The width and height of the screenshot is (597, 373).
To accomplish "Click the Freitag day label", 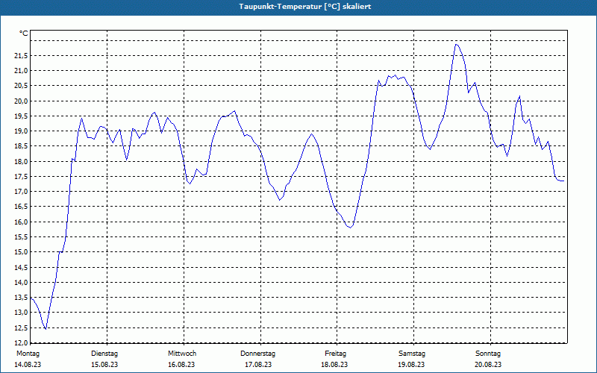I will pyautogui.click(x=335, y=354).
